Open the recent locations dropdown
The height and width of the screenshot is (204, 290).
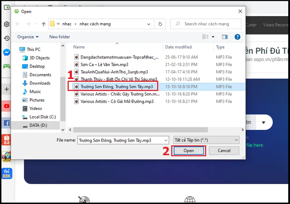click(37, 24)
